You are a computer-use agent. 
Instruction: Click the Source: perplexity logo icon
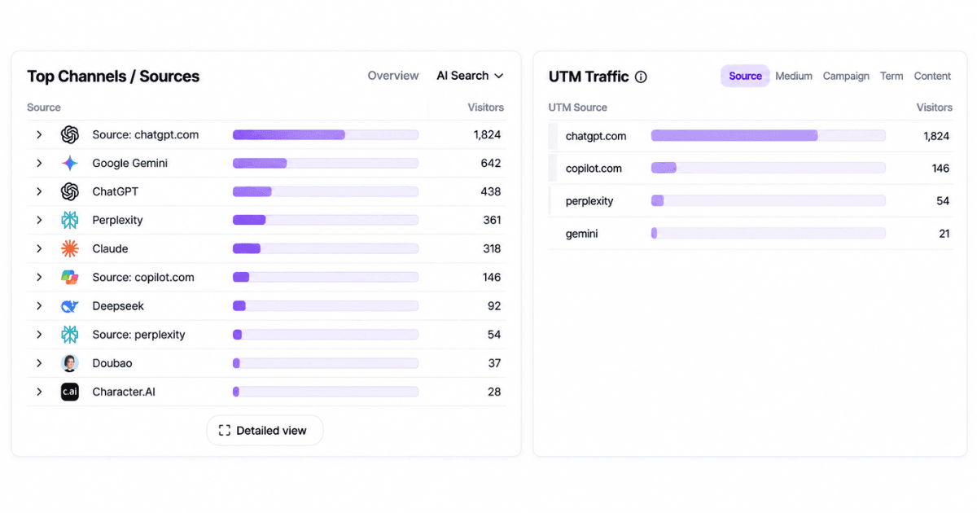pos(70,335)
